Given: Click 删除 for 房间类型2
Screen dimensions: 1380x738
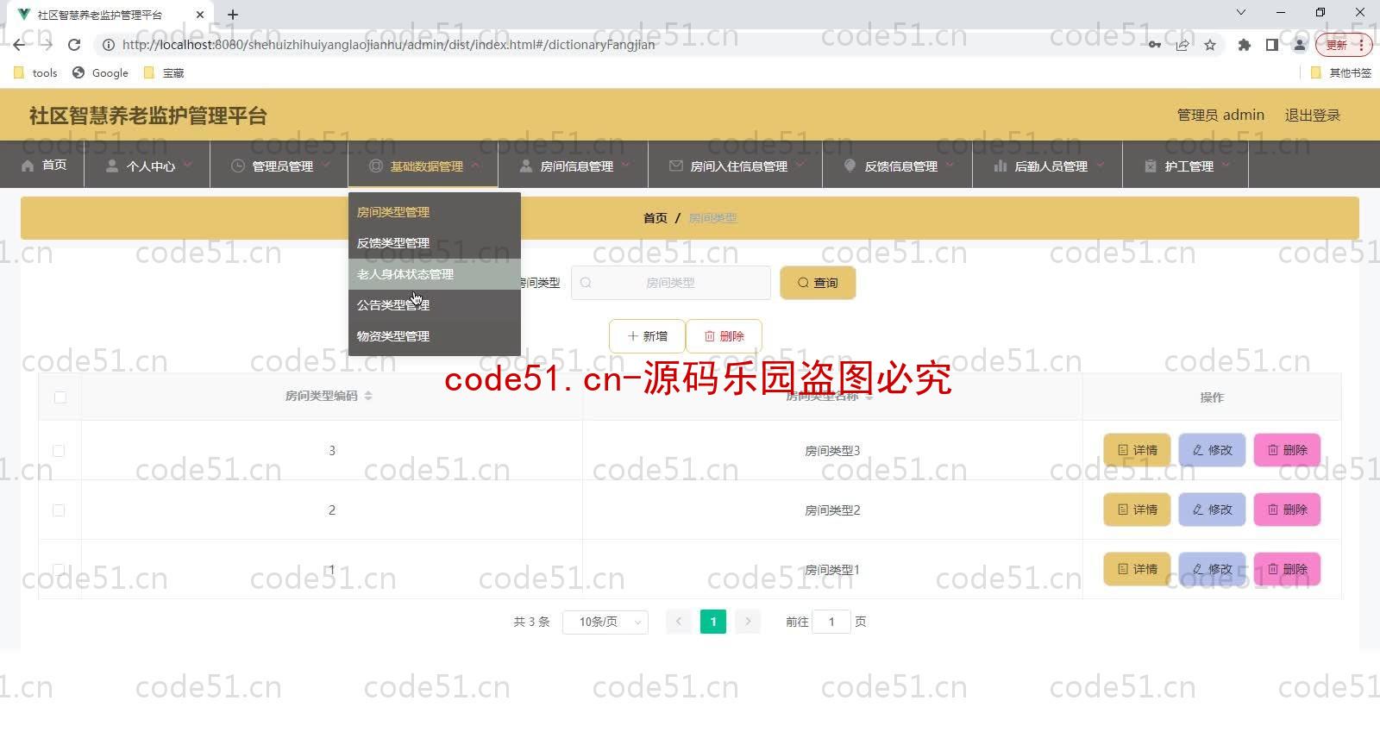Looking at the screenshot, I should tap(1287, 510).
